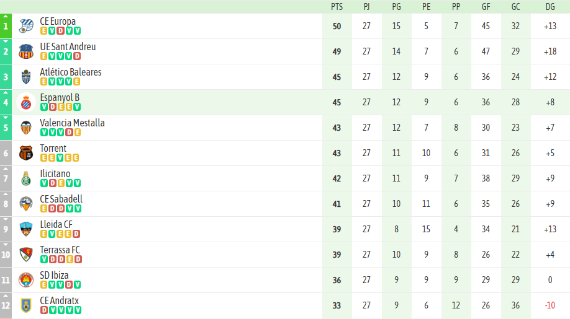Click the position number 1 cell
This screenshot has width=570, height=319.
[6, 26]
